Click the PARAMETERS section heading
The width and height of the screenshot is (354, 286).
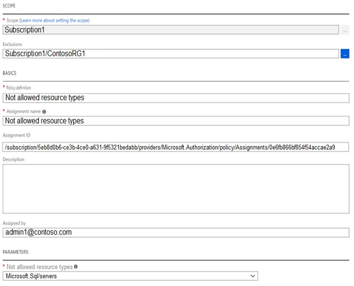tap(15, 252)
